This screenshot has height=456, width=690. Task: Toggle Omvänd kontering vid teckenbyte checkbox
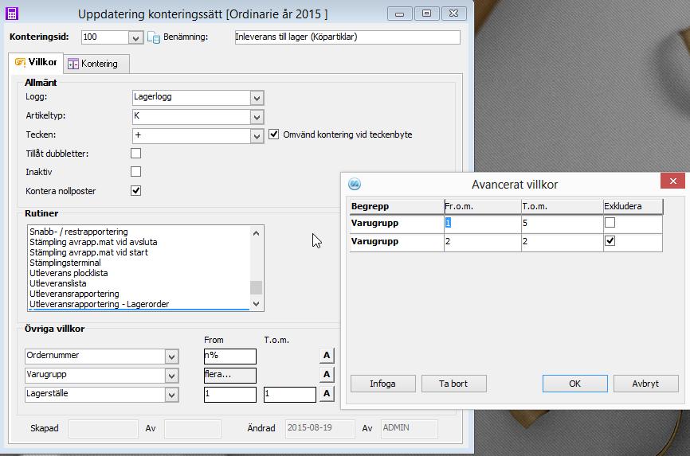pos(274,134)
